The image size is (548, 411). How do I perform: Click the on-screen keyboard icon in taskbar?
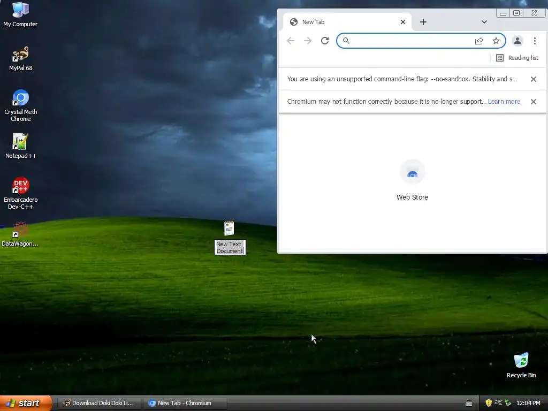[469, 404]
